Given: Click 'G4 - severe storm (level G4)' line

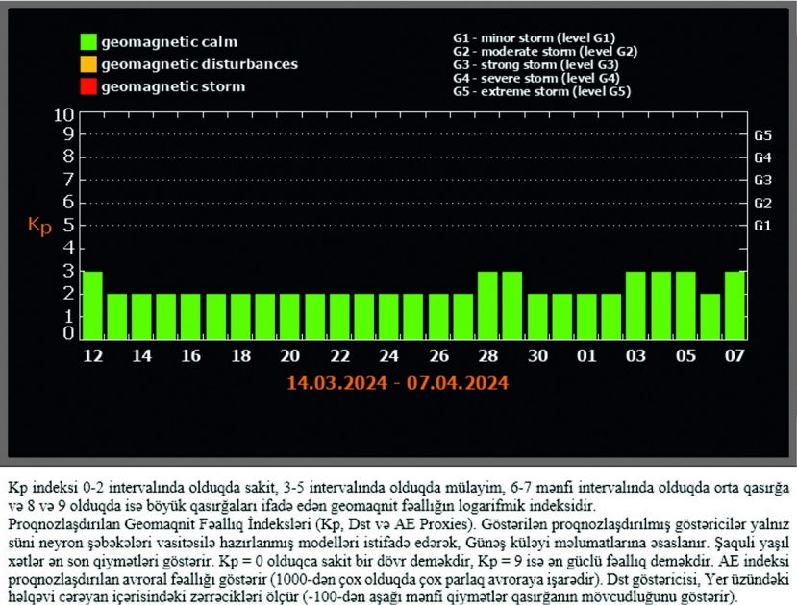Looking at the screenshot, I should click(536, 78).
